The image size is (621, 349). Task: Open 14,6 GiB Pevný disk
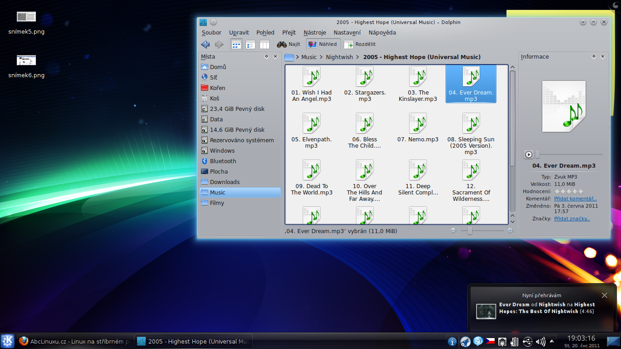pos(240,130)
